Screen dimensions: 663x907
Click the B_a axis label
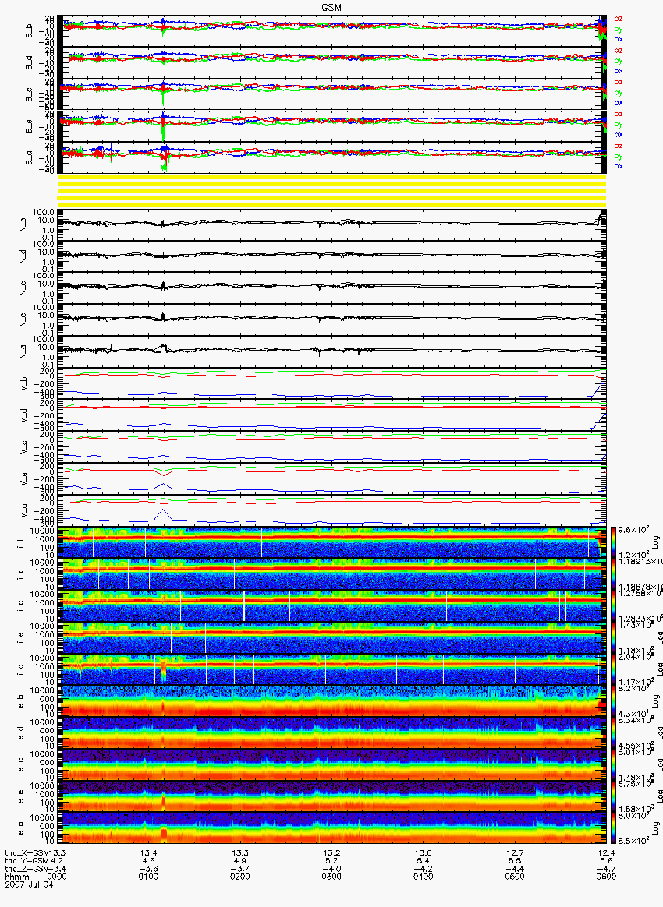[x=28, y=158]
